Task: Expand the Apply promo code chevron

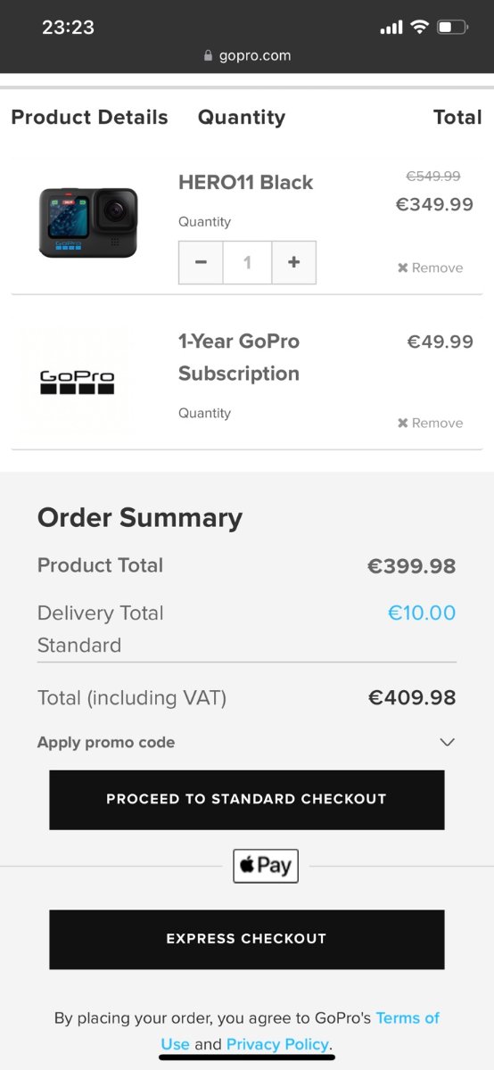Action: [x=448, y=742]
